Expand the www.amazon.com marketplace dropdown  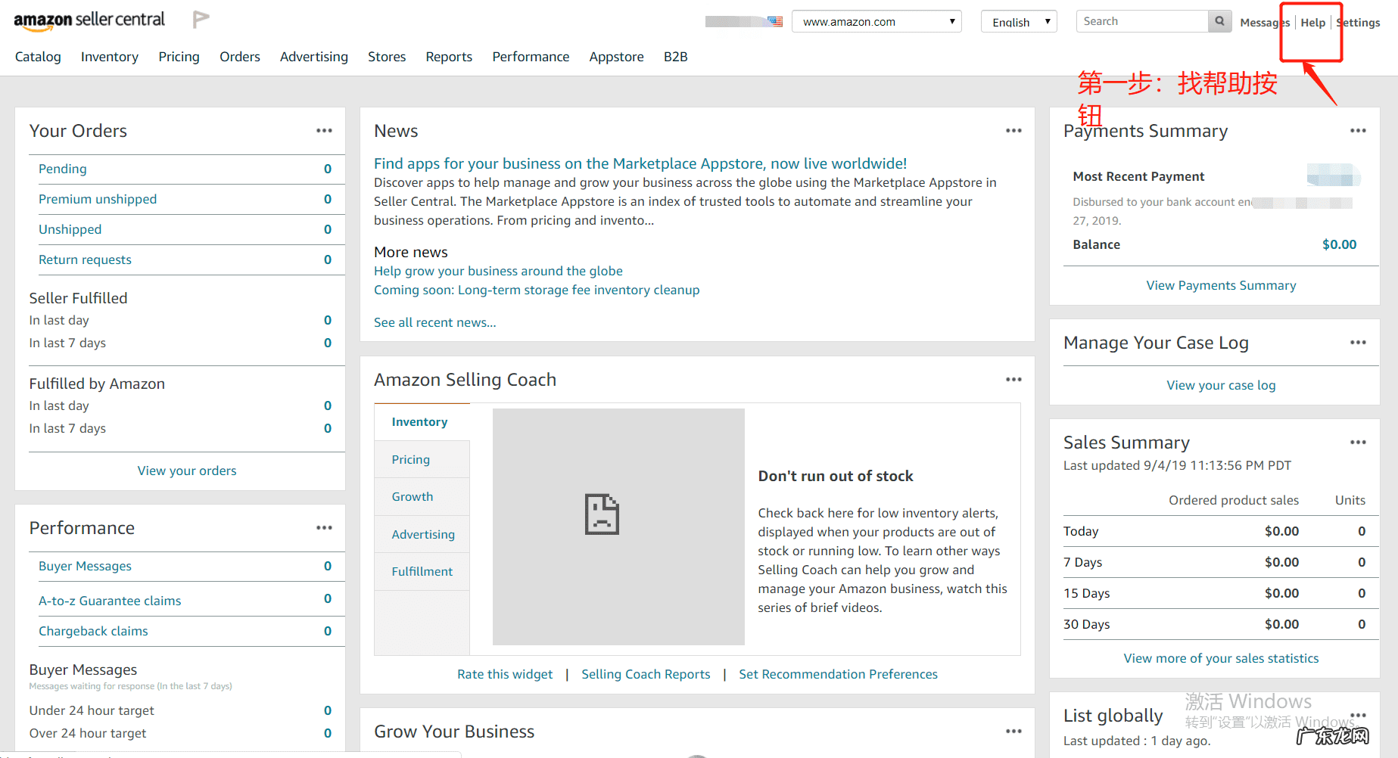tap(876, 22)
